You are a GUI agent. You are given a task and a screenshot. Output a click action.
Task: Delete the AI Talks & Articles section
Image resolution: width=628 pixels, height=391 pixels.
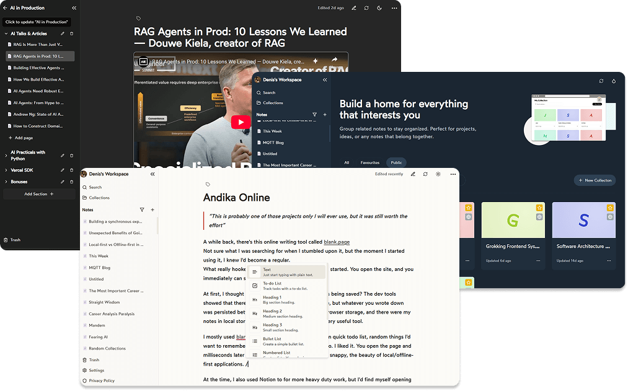point(71,33)
